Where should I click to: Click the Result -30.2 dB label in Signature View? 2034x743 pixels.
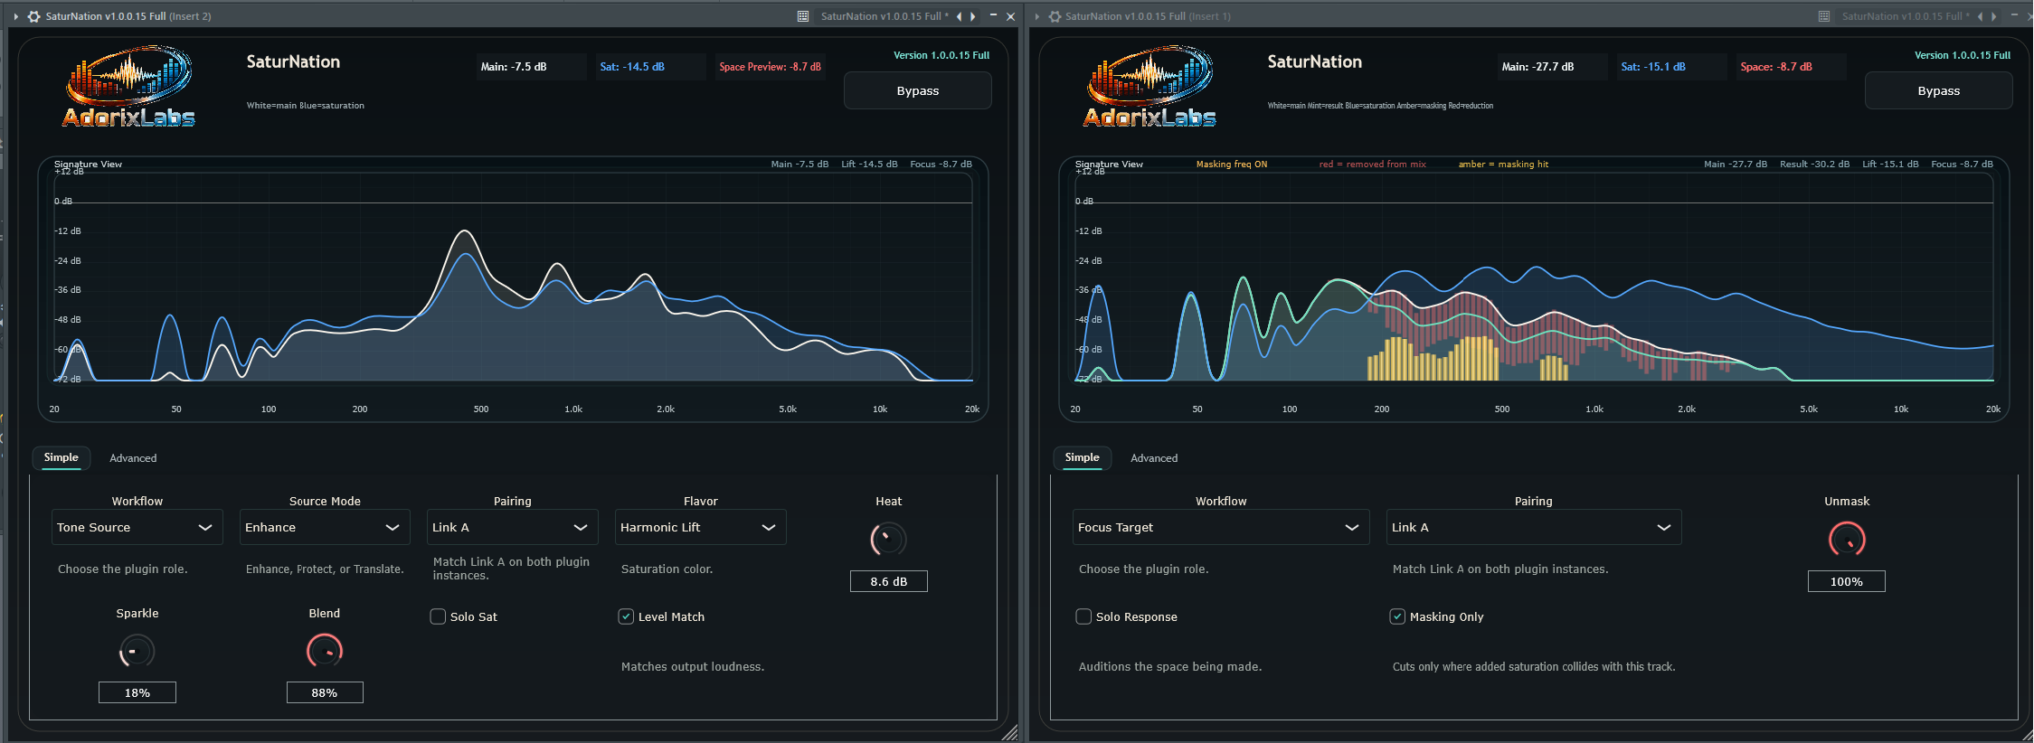pyautogui.click(x=1814, y=165)
